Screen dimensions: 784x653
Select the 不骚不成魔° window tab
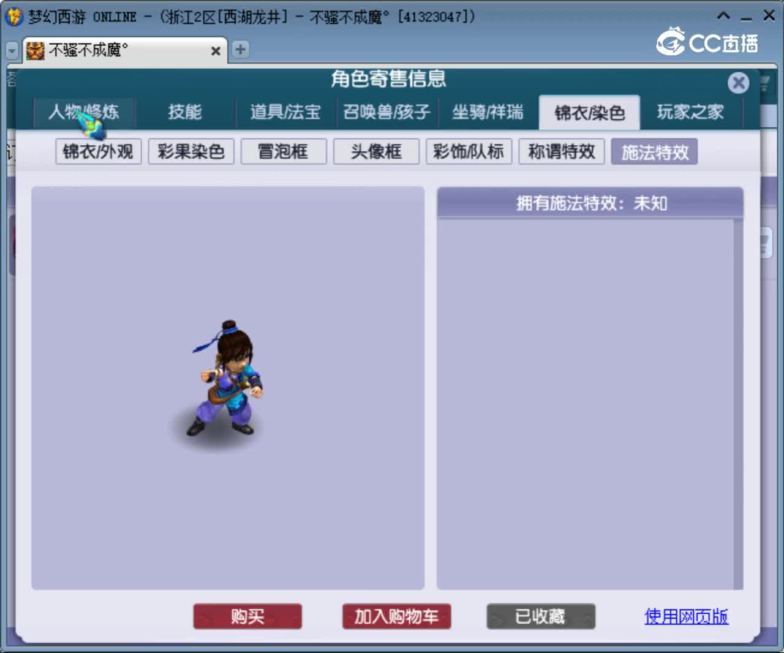pyautogui.click(x=125, y=50)
